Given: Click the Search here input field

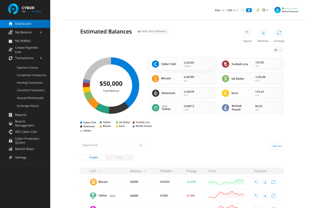Looking at the screenshot, I should 112,145.
